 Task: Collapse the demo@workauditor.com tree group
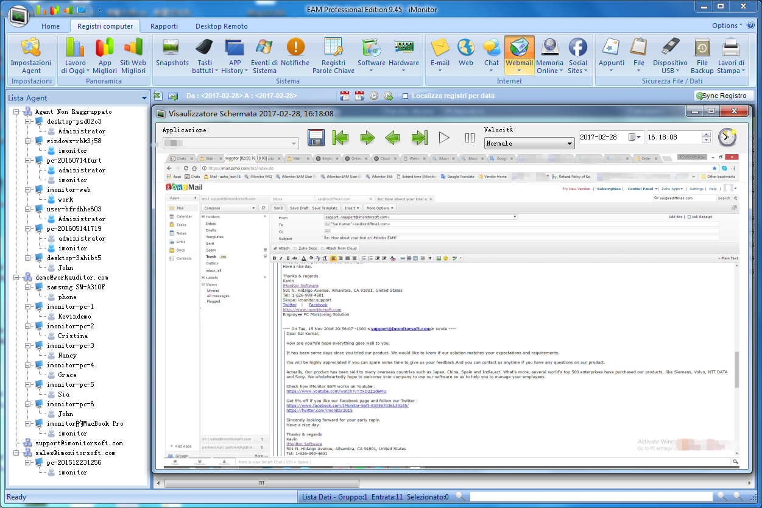point(17,278)
